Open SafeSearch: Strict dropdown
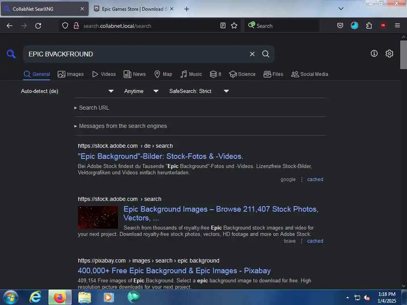 coord(199,91)
